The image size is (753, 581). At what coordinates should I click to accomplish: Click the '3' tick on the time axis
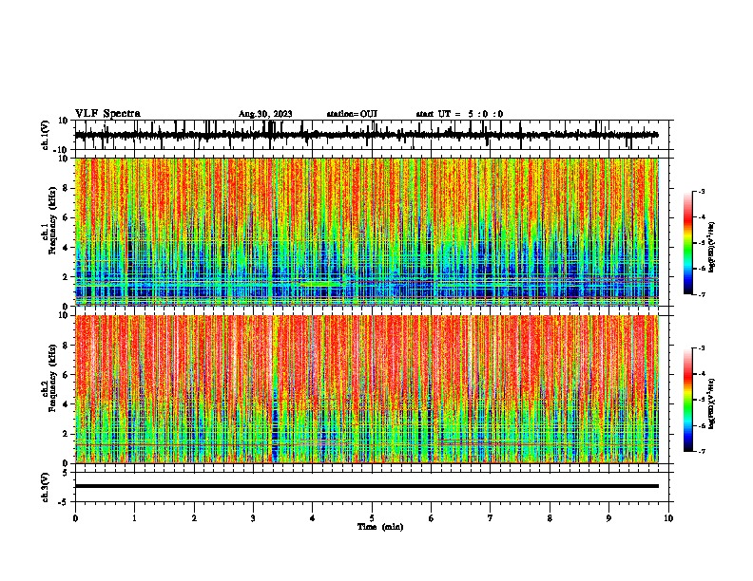pos(253,518)
